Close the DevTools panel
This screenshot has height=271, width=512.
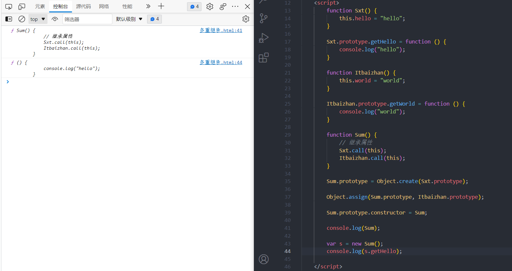[248, 7]
